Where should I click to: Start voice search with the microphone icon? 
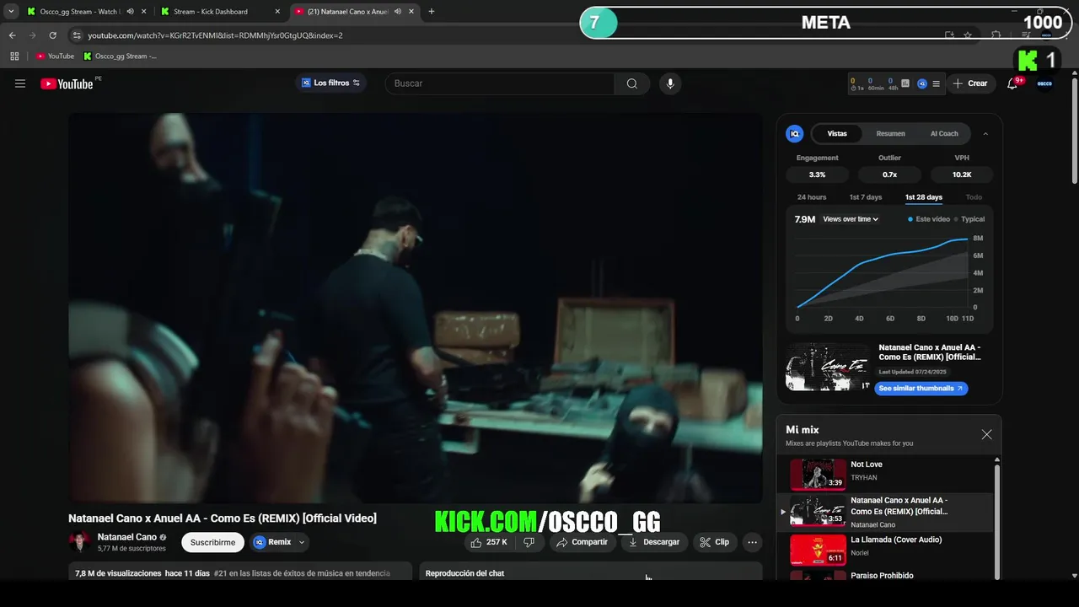click(670, 83)
